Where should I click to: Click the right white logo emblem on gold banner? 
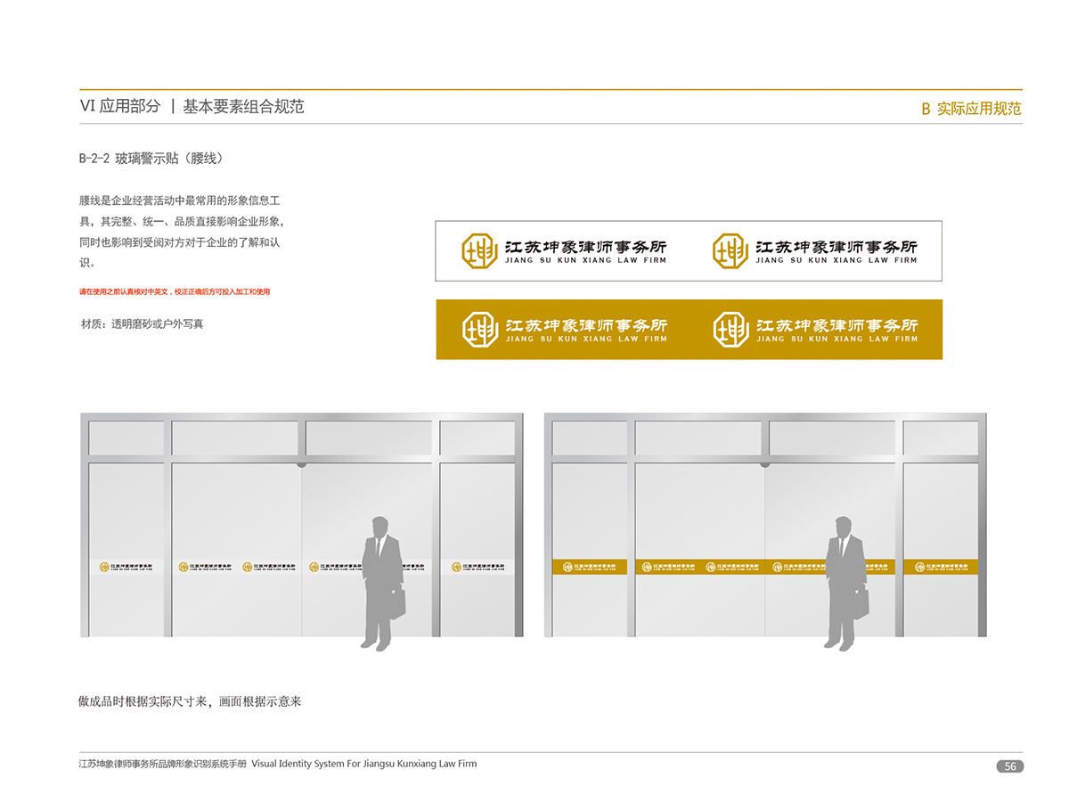(x=730, y=330)
